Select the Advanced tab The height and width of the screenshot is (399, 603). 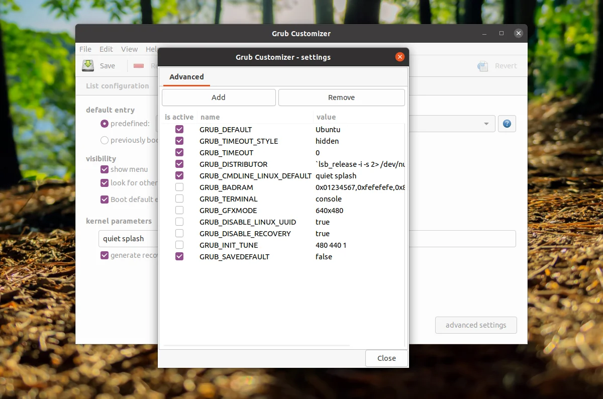186,77
